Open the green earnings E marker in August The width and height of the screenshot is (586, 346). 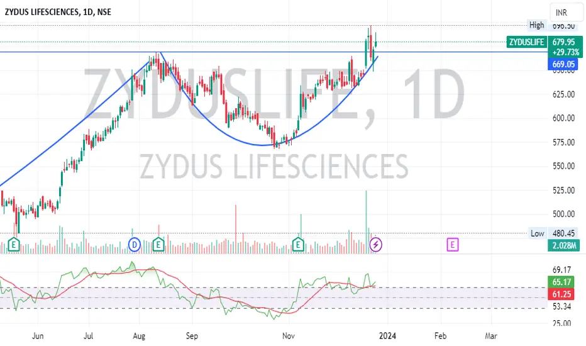pos(158,244)
